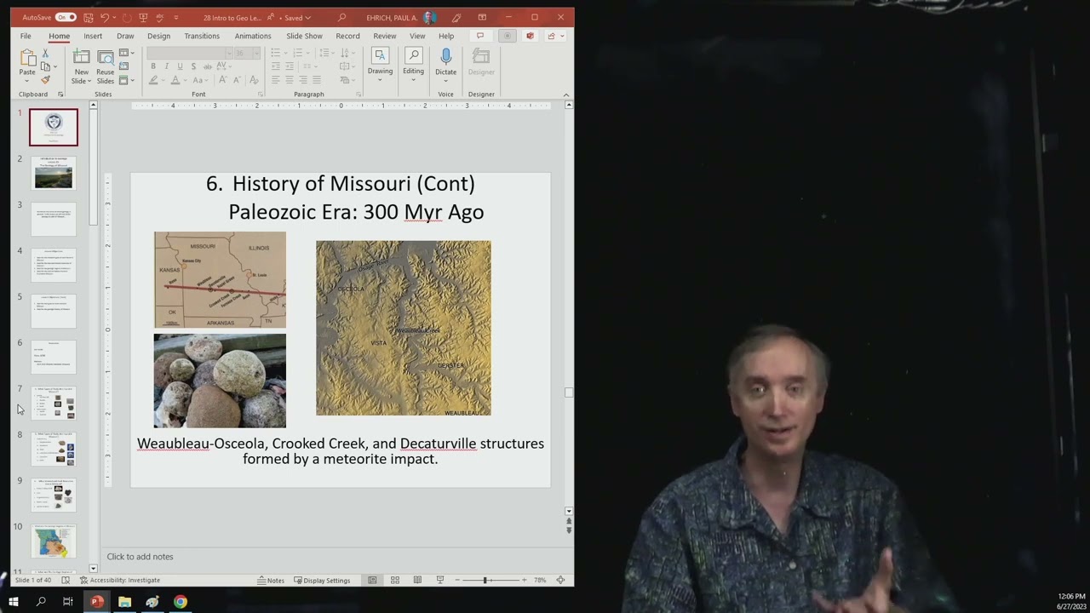Click Accessibility: Investigate status

point(120,580)
